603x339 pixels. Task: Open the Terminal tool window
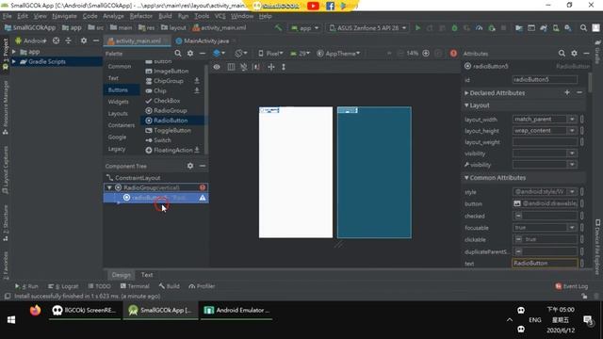coord(135,286)
